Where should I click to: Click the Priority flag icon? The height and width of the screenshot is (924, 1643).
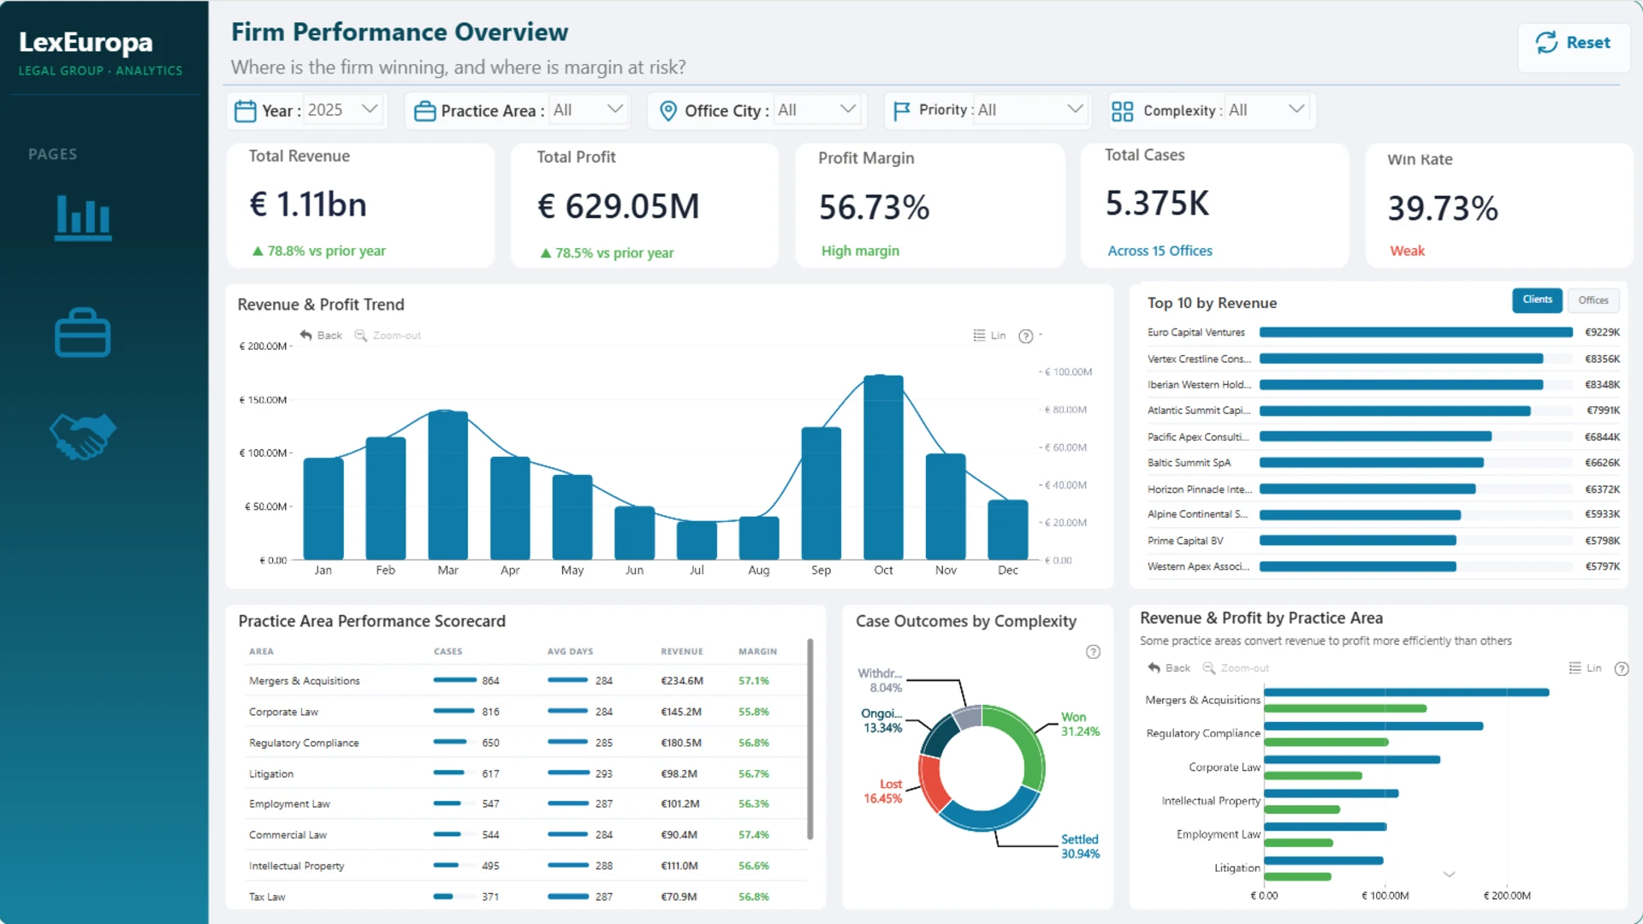point(902,111)
